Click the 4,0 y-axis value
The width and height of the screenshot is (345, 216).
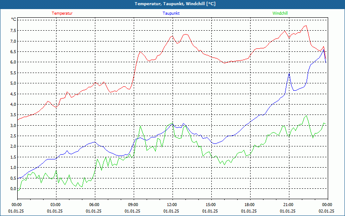coord(14,105)
